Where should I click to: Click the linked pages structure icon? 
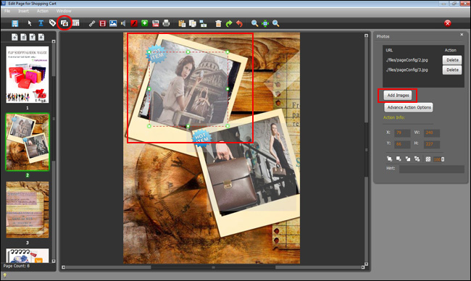[x=204, y=23]
